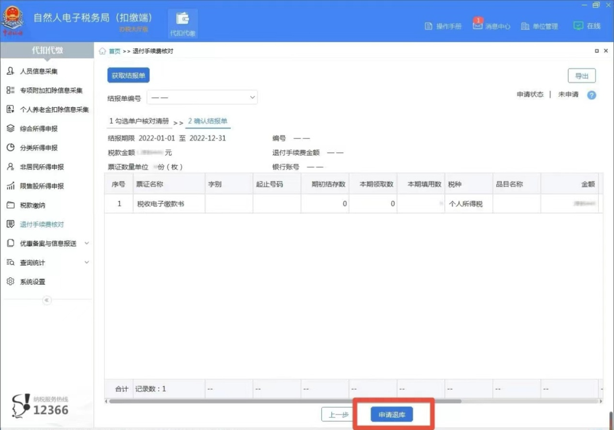Close the 退付手续费核对 panel

(606, 51)
